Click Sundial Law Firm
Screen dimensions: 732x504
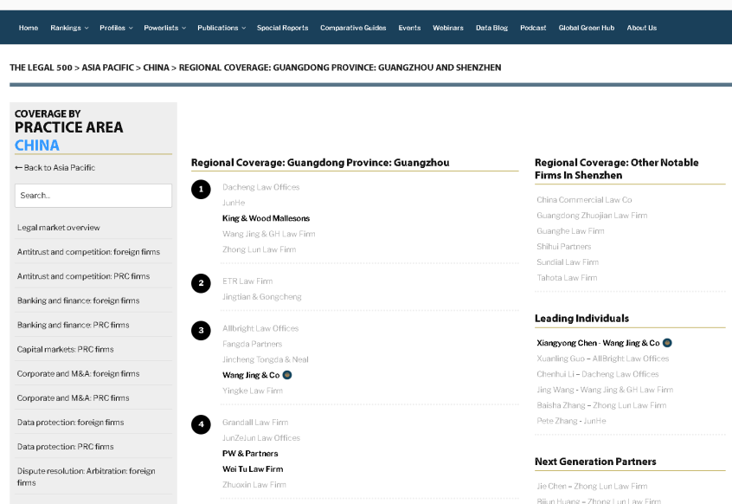568,262
